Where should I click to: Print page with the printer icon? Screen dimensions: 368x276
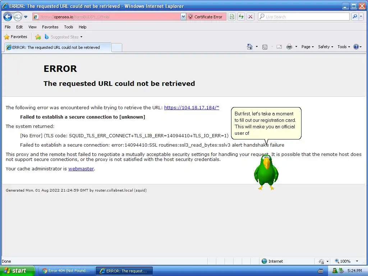289,47
